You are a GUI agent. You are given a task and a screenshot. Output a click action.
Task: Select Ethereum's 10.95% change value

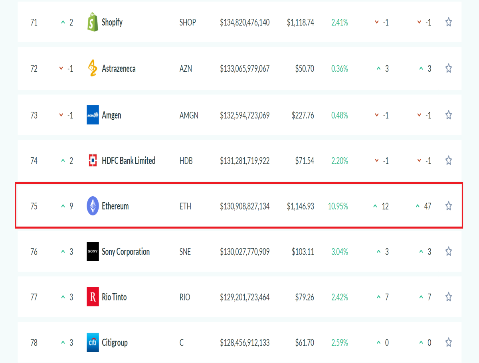click(x=338, y=207)
